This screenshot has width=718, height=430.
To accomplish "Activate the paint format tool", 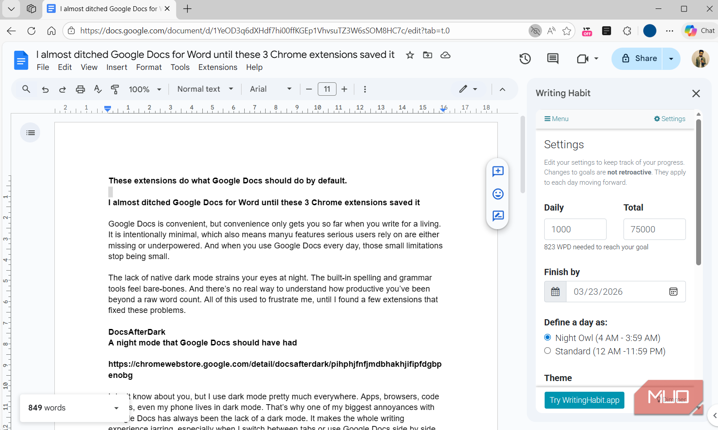I will [x=115, y=89].
